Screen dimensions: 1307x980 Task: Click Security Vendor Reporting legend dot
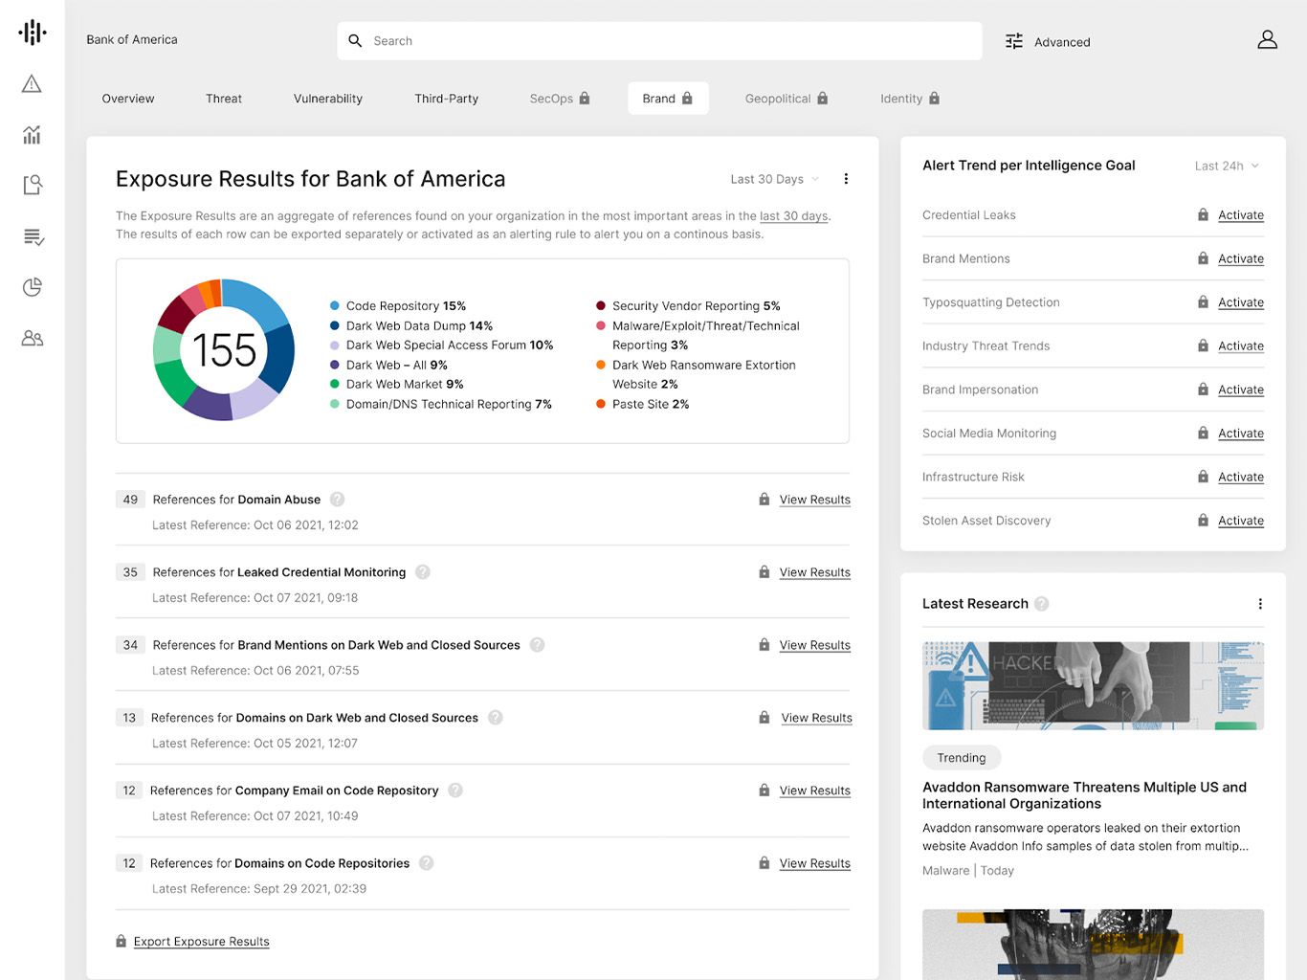click(x=601, y=306)
